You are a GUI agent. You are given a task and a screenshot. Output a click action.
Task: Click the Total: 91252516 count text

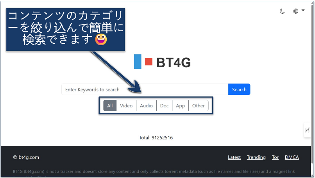point(156,138)
